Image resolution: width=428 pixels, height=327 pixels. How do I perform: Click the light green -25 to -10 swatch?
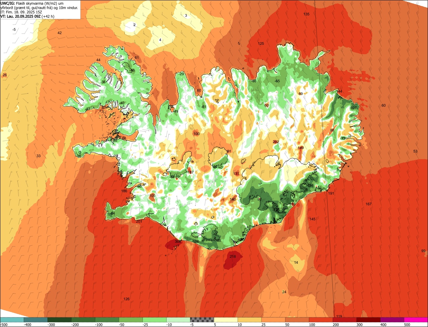tap(154, 320)
